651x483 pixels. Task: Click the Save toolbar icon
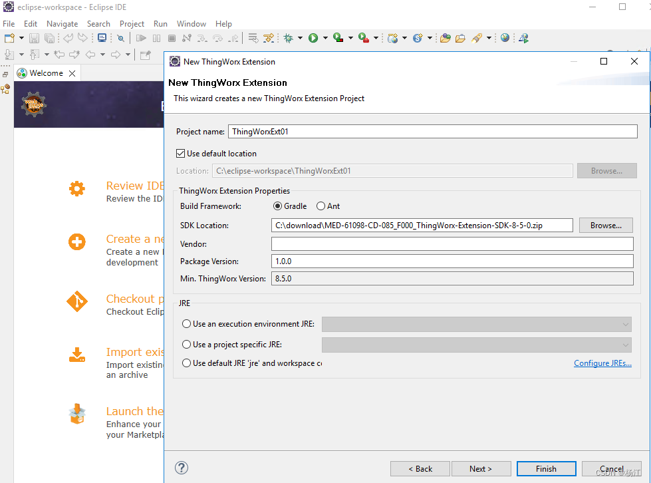click(34, 38)
